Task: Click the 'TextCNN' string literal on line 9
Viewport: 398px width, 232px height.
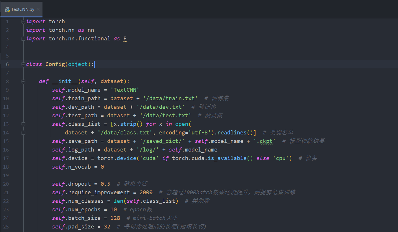Action: (125, 90)
